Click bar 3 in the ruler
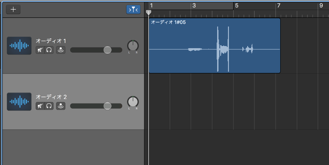The width and height of the screenshot is (329, 165). point(194,6)
